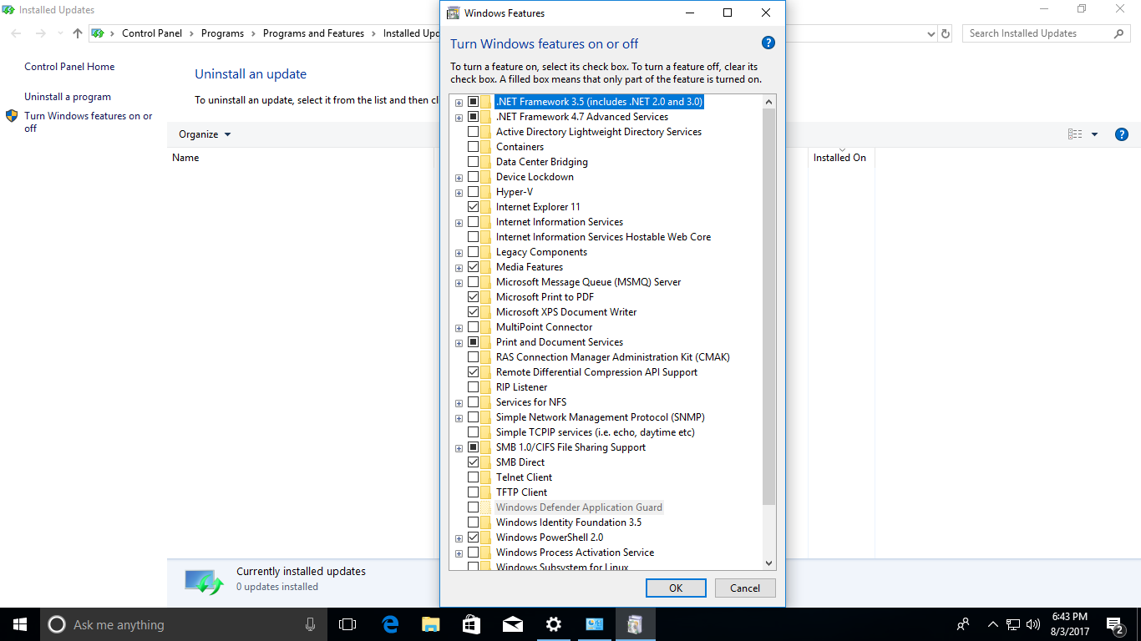Uncheck Internet Explorer 11
Image resolution: width=1141 pixels, height=641 pixels.
pos(474,207)
